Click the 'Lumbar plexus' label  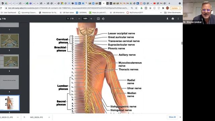[62, 87]
